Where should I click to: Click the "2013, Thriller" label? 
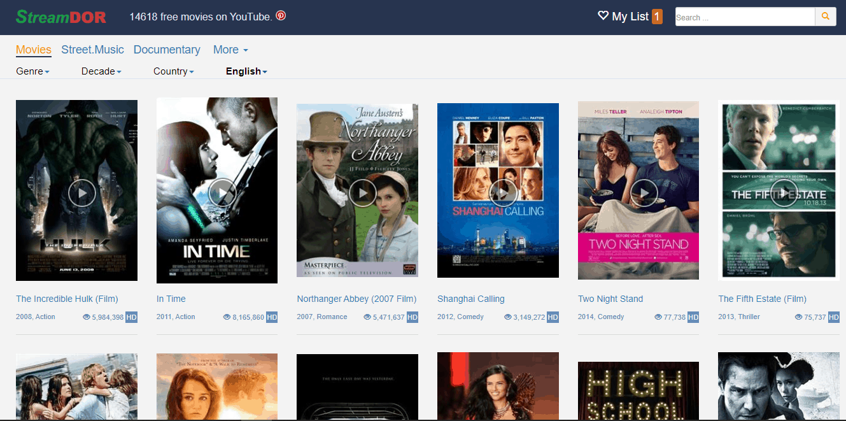[739, 317]
